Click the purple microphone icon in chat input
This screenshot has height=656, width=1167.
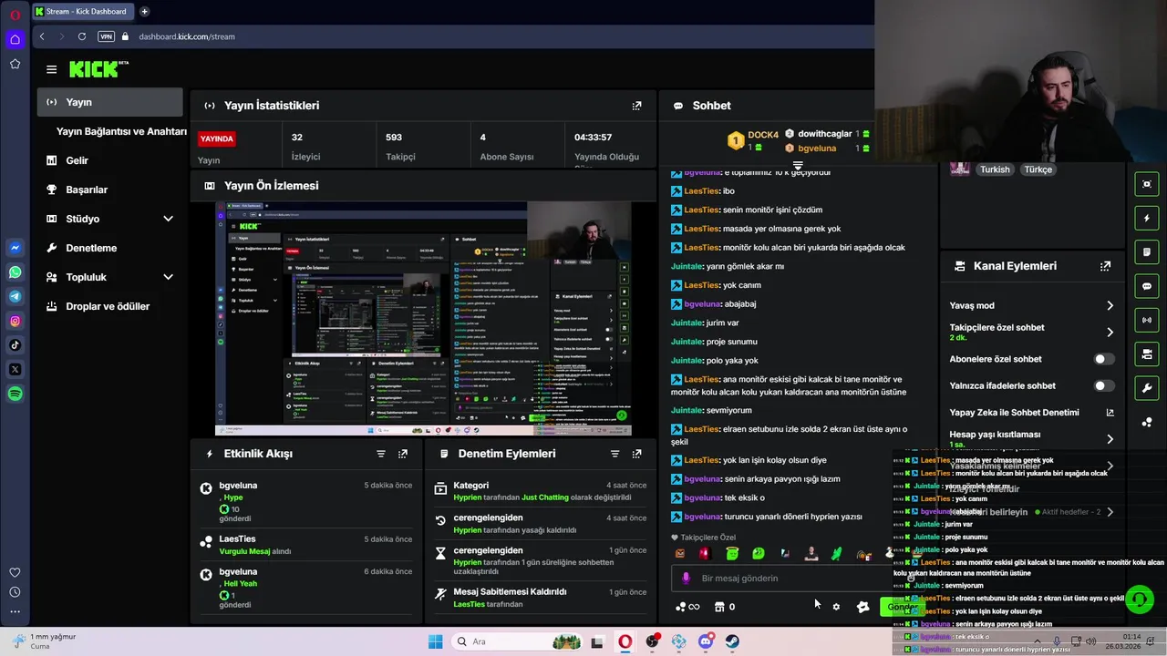(x=686, y=579)
